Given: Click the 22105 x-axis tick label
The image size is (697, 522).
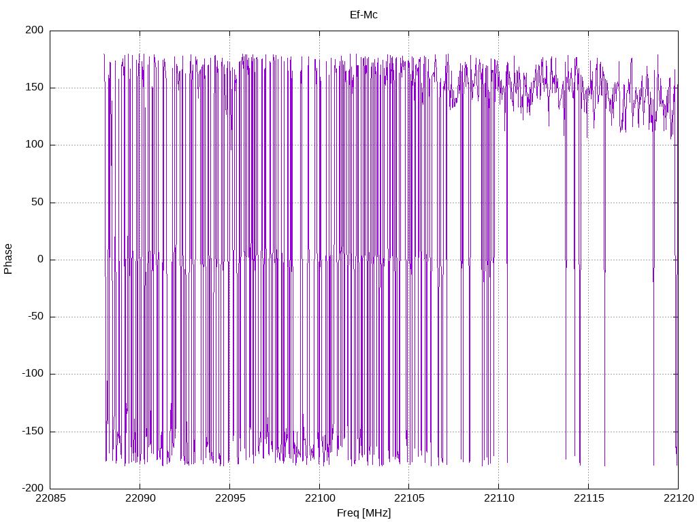Looking at the screenshot, I should pos(409,498).
